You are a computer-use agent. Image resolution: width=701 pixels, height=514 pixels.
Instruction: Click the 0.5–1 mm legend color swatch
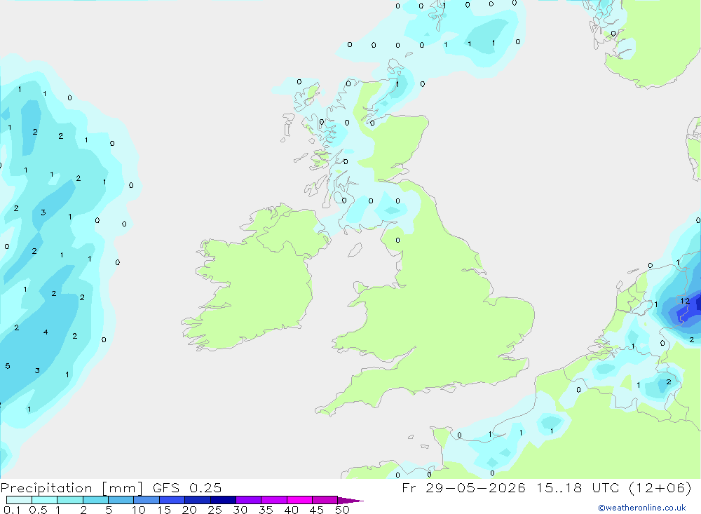tap(44, 500)
